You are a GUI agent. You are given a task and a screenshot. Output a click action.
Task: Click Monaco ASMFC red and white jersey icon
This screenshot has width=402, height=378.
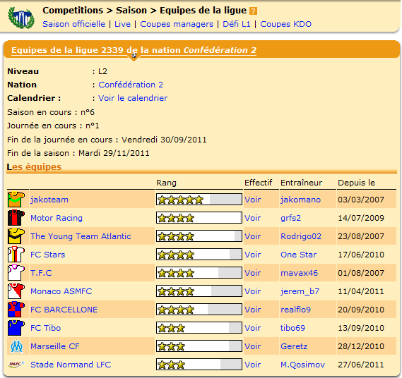pos(16,291)
